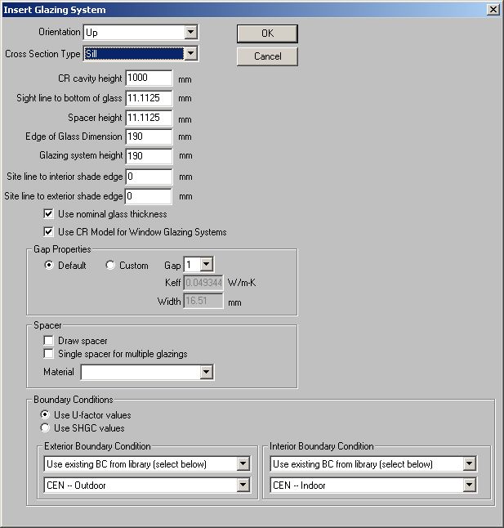The height and width of the screenshot is (528, 504).
Task: Click the Site line to exterior shade edge field
Action: [x=149, y=196]
